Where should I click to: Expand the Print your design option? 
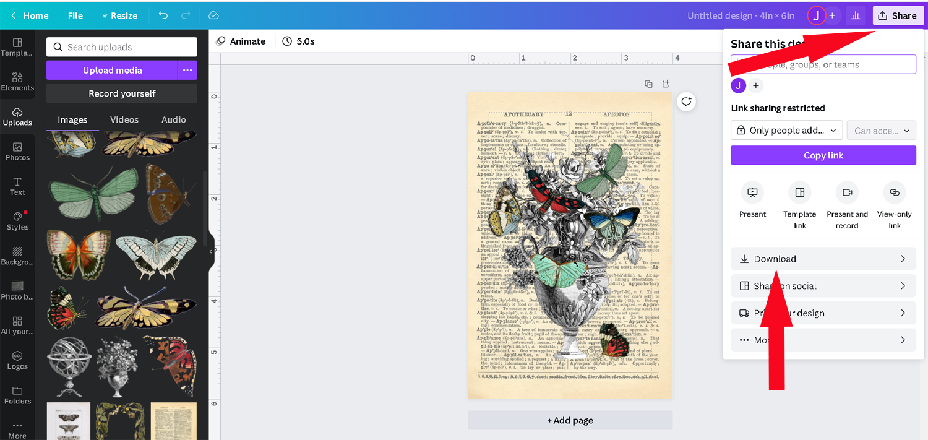823,313
